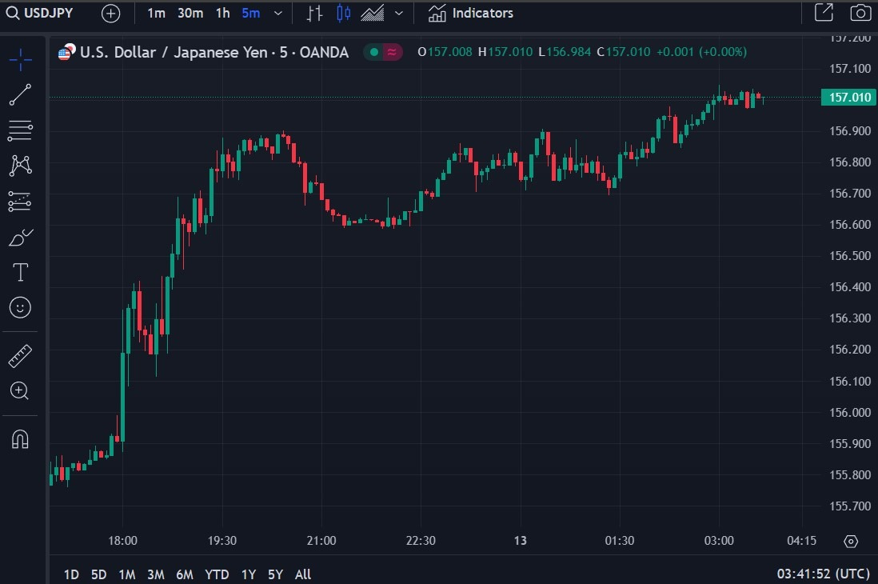Open the forecasting and measurement tools
The height and width of the screenshot is (584, 878).
click(x=20, y=202)
